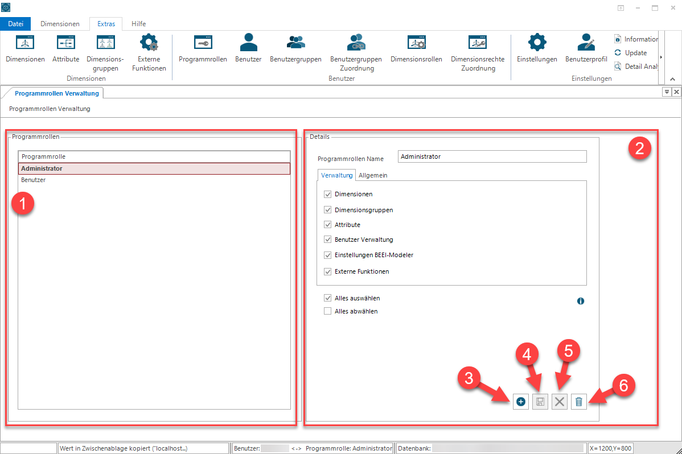Open the Benutzer ribbon icon

(x=248, y=48)
